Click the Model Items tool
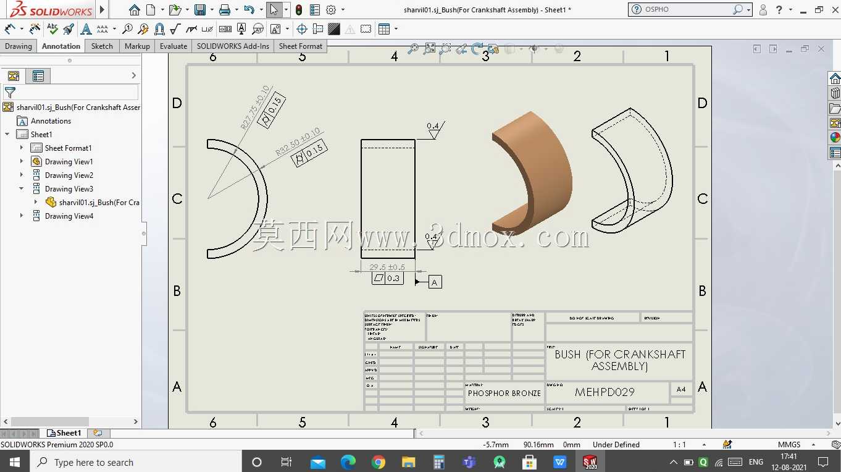Viewport: 841px width, 472px height. (x=35, y=28)
